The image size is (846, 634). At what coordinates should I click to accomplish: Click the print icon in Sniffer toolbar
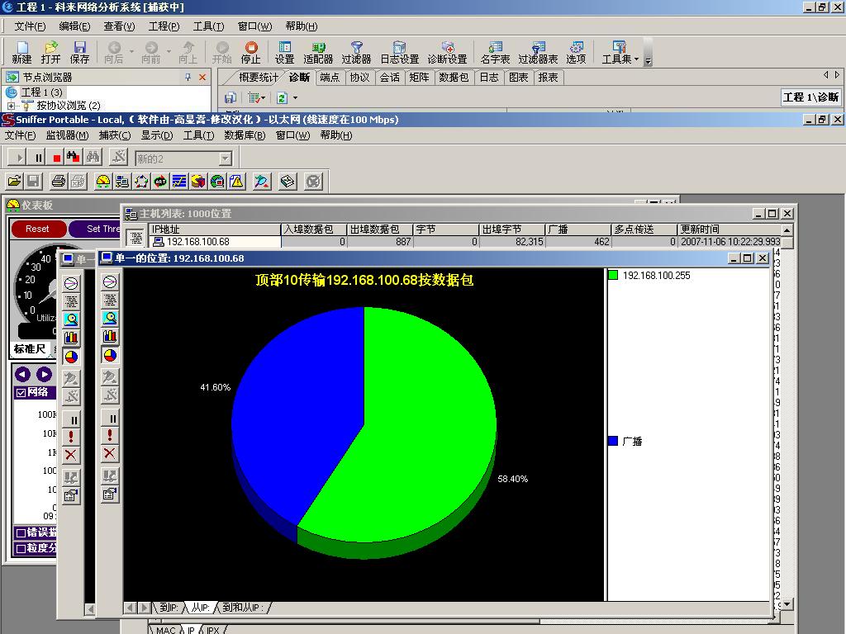pos(58,182)
